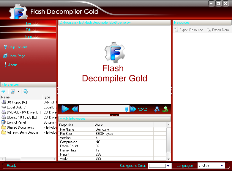Click the Flash Decompiler Gold logo
The width and height of the screenshot is (232, 171).
18,12
